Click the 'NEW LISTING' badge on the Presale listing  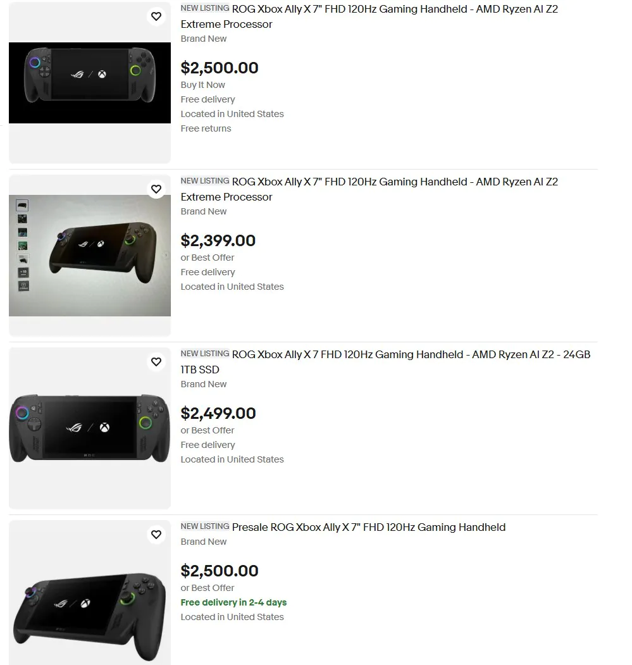pos(204,526)
